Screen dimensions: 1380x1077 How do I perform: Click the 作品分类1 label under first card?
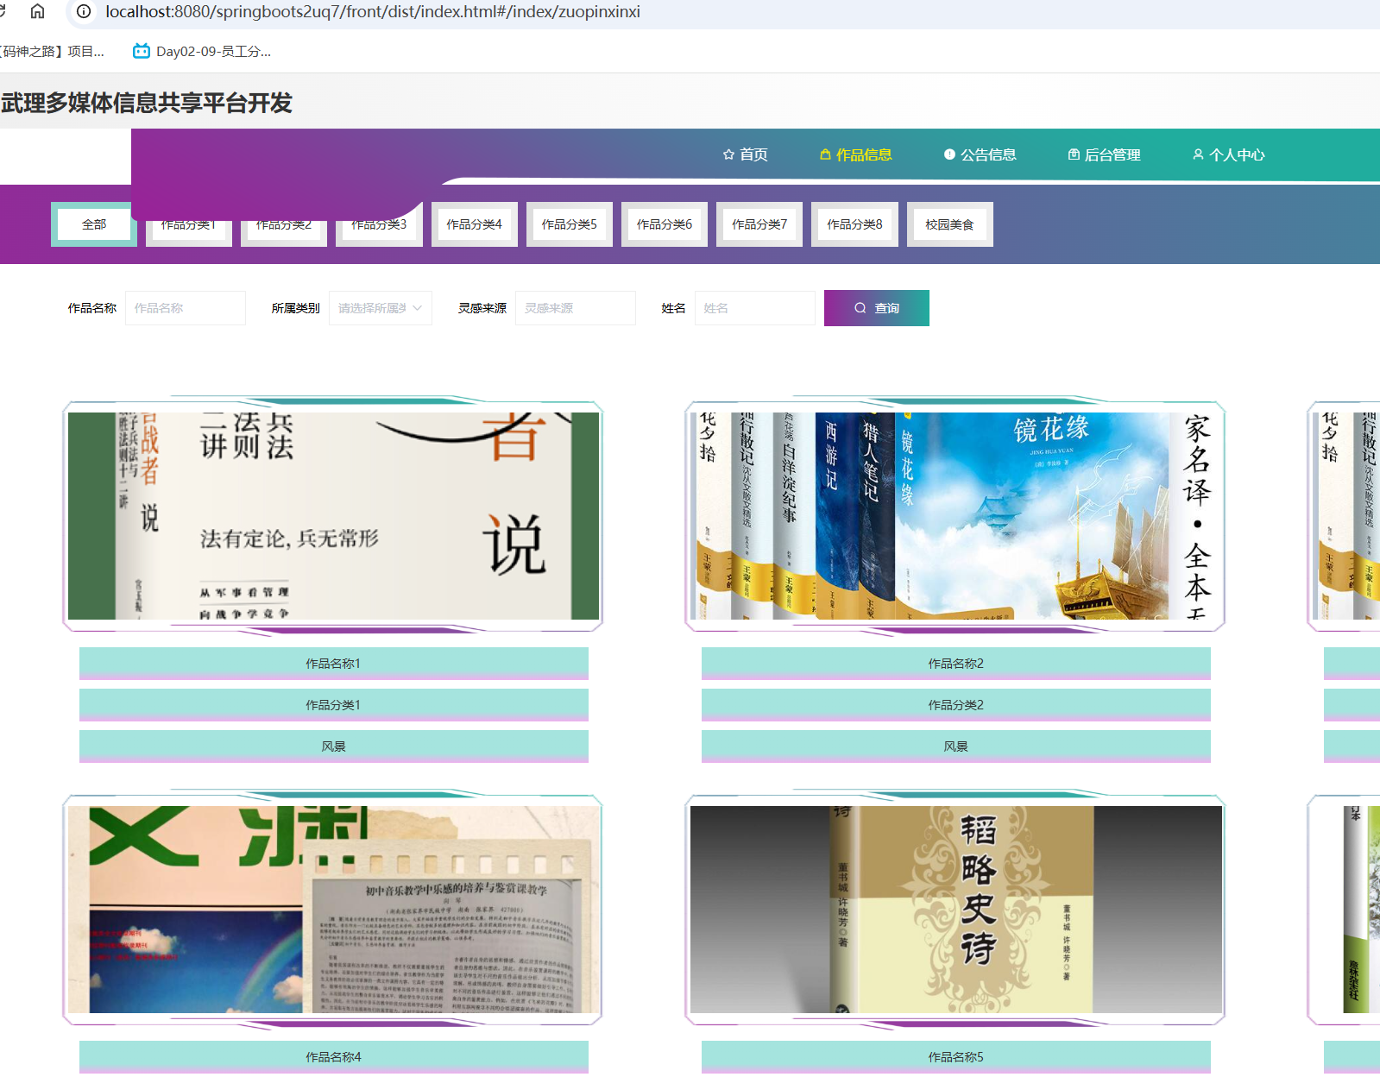pos(333,705)
